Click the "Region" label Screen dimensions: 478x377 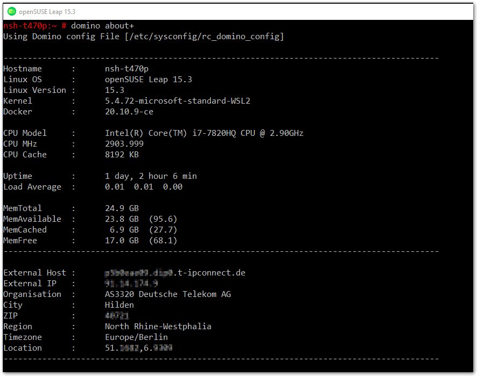pos(18,327)
